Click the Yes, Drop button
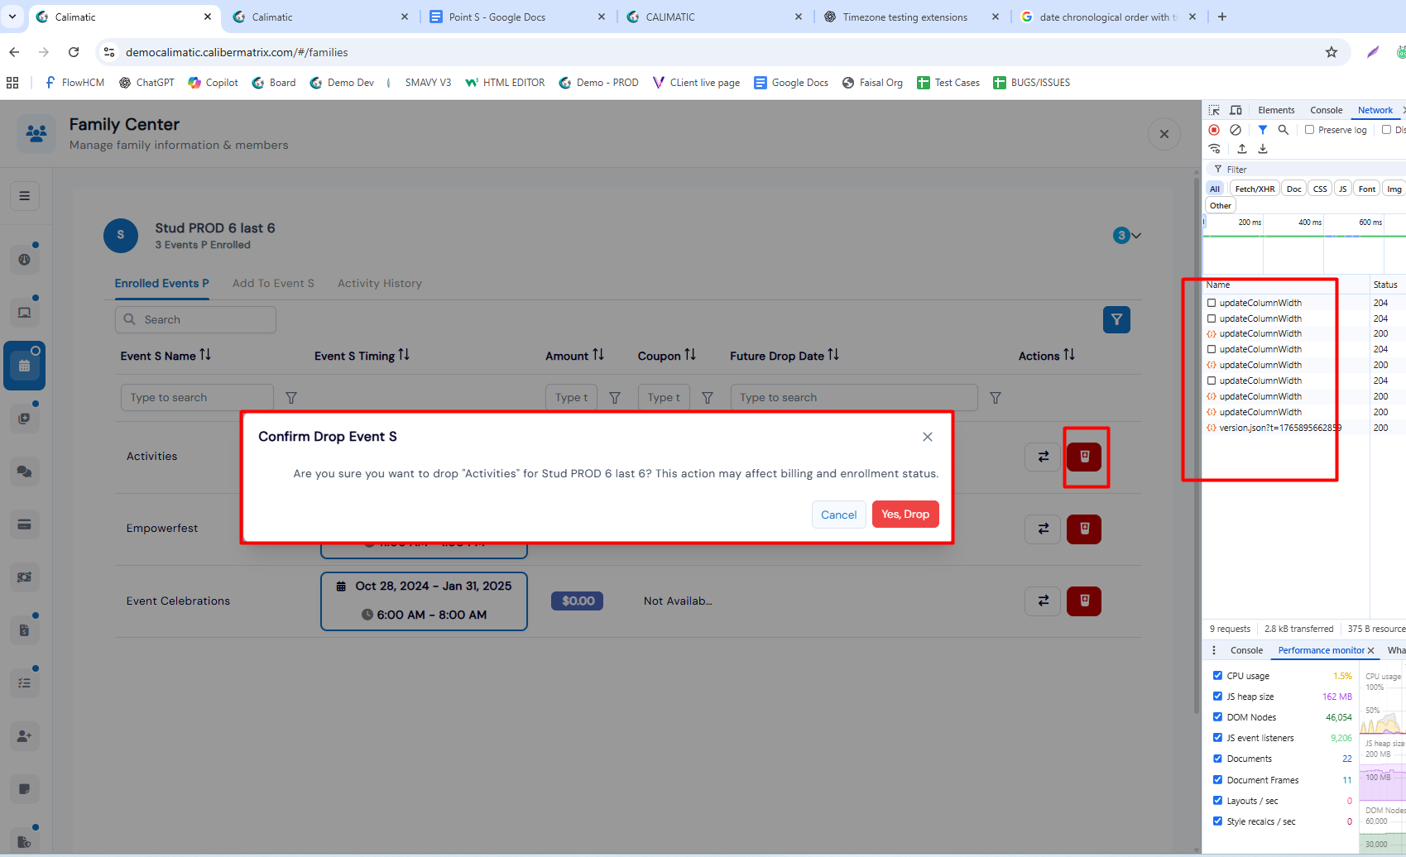This screenshot has height=857, width=1406. [x=905, y=515]
